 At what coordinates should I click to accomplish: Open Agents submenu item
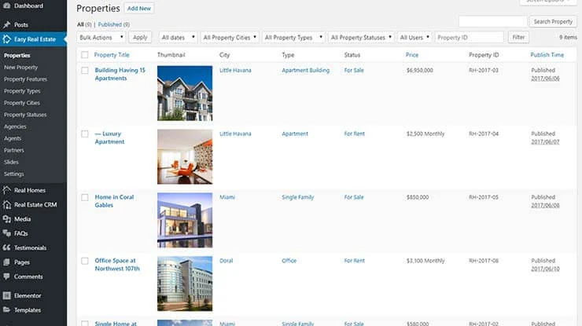tap(13, 139)
